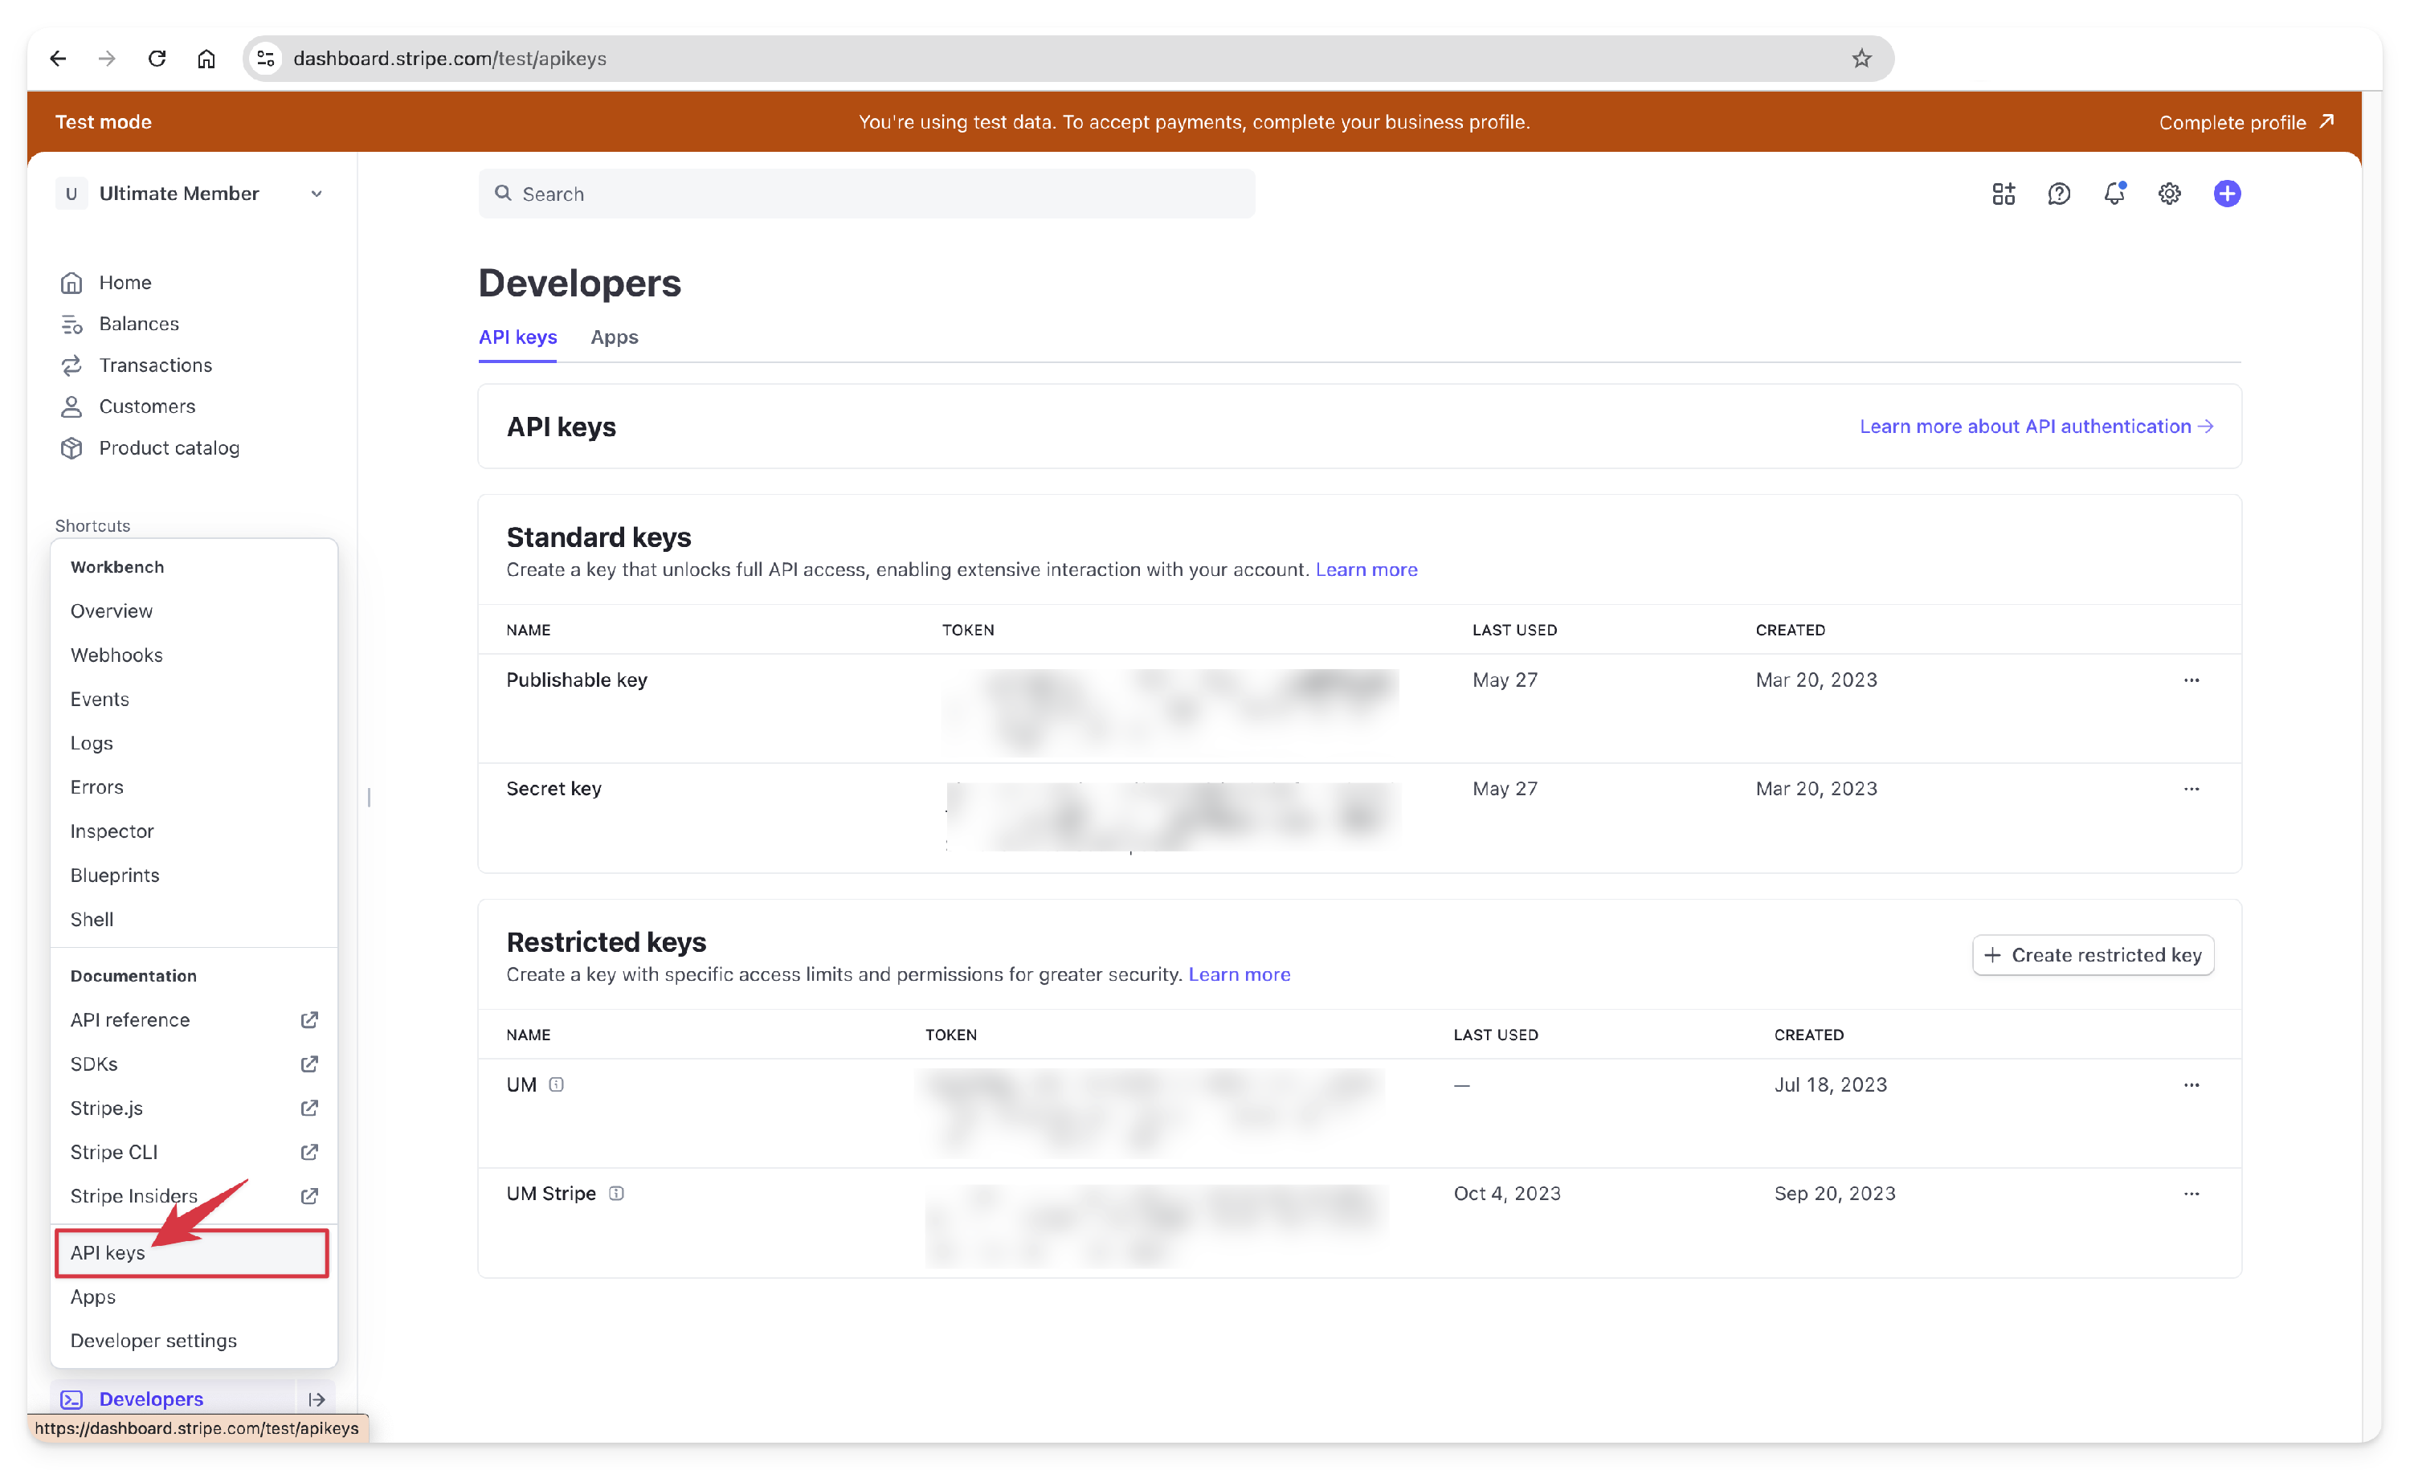This screenshot has height=1470, width=2410.
Task: Click the purple plus create button
Action: (2227, 194)
